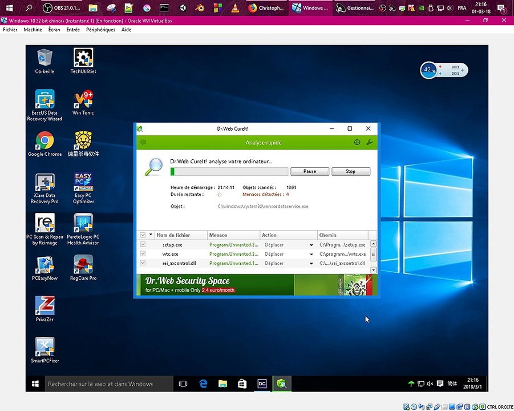Uncheck the rei_axcontrol.dll threat checkbox

click(143, 263)
